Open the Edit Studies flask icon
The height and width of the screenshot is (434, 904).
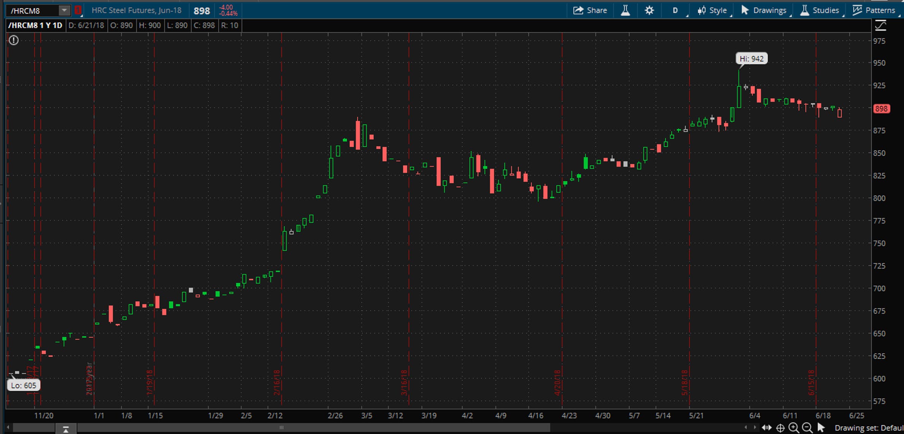point(625,10)
